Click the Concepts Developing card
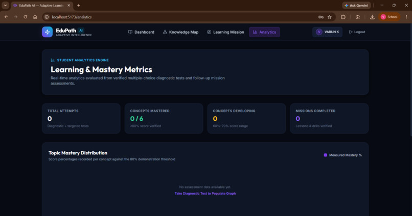 [x=246, y=118]
